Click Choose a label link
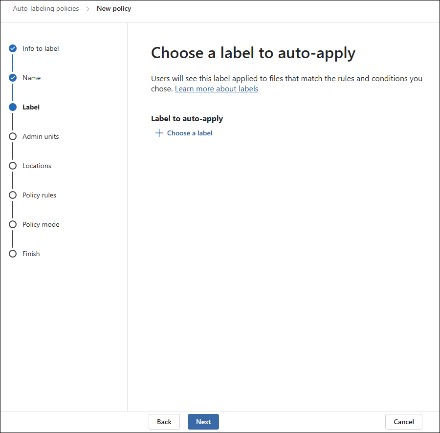This screenshot has width=440, height=433. [190, 133]
